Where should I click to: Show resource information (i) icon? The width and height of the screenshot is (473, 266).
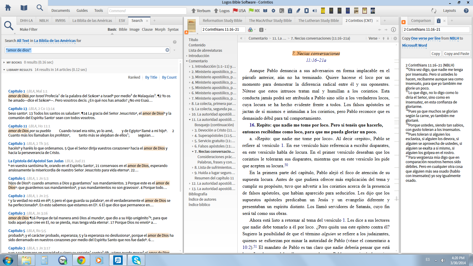click(393, 30)
